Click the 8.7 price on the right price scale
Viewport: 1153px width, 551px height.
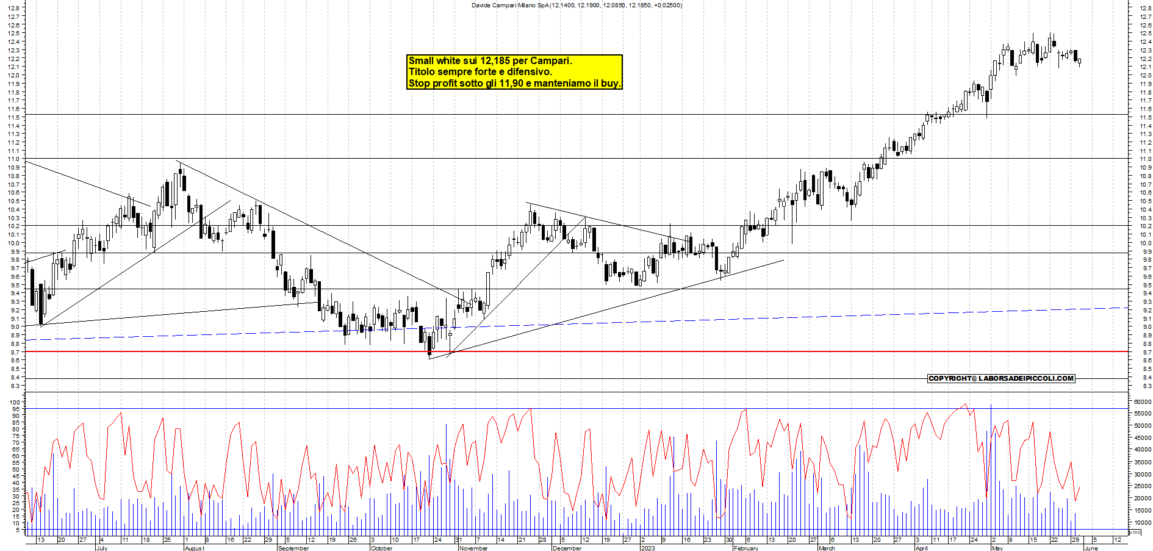pyautogui.click(x=1146, y=352)
